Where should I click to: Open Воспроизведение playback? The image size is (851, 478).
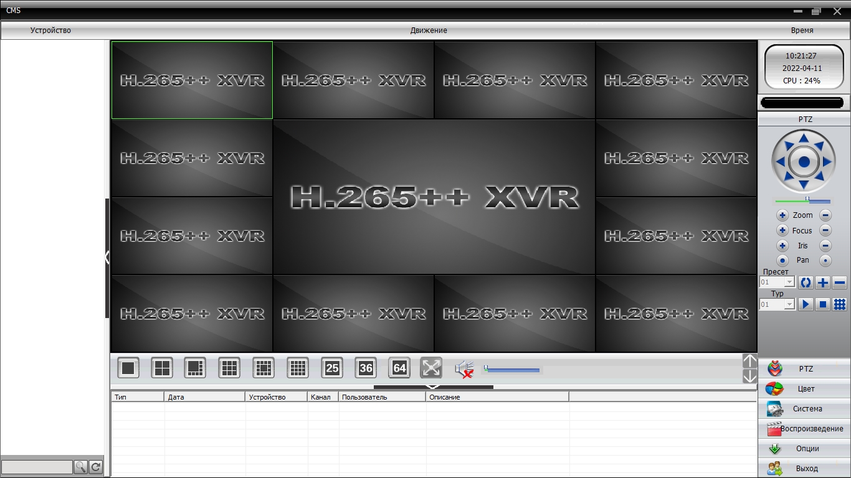click(804, 429)
